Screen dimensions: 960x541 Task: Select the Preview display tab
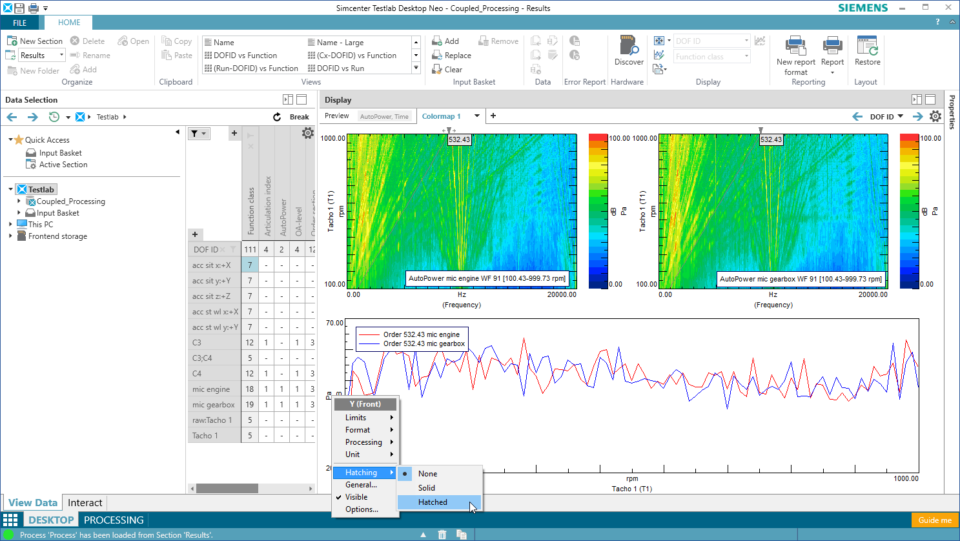[x=336, y=116]
